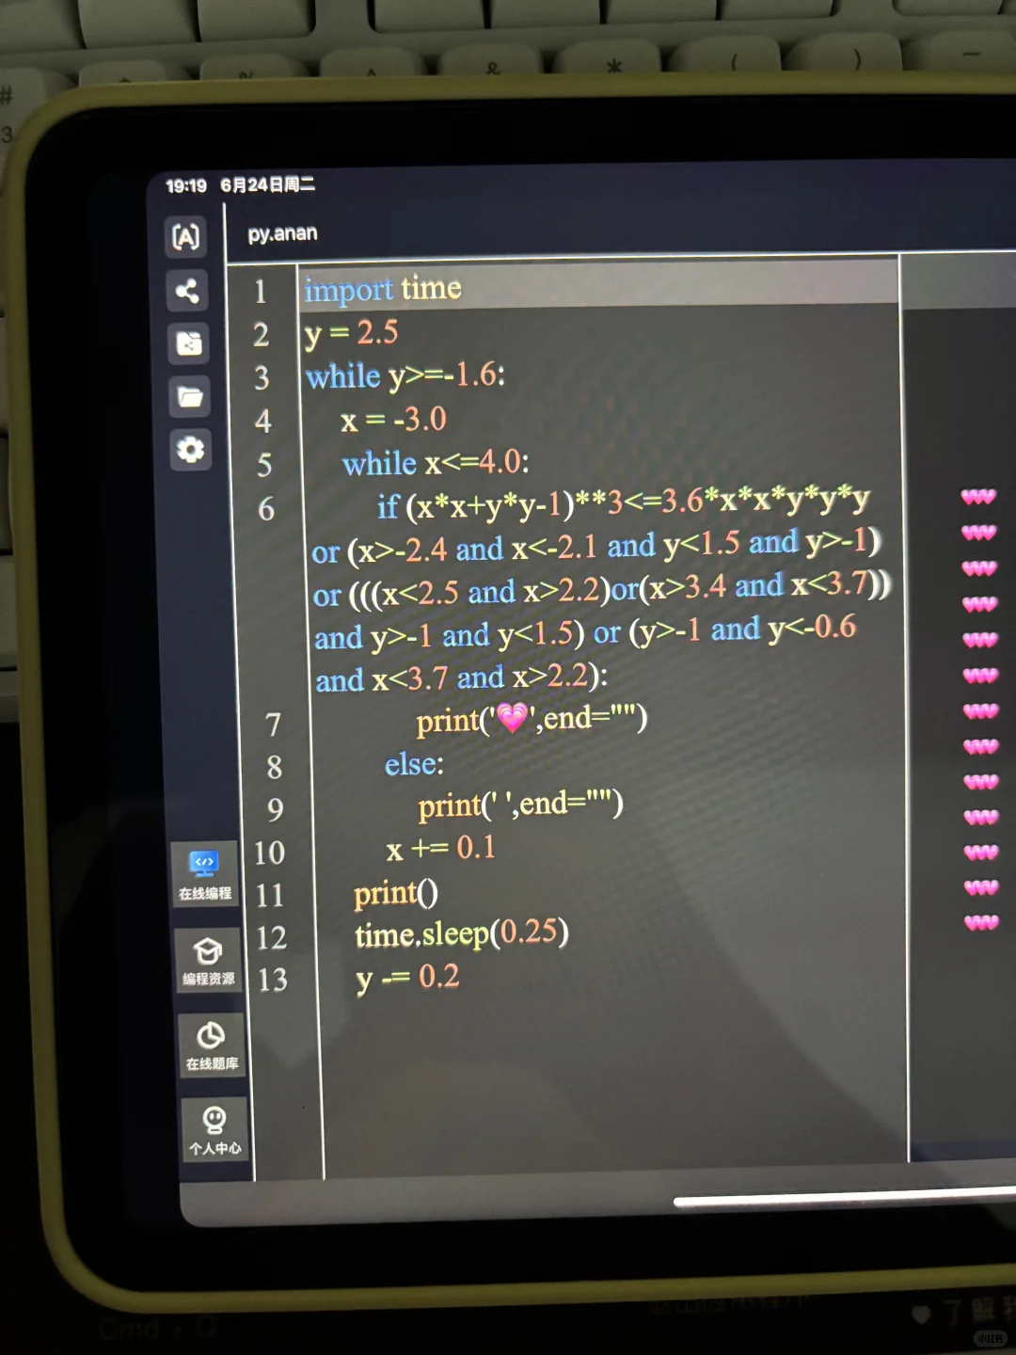Click the 'time.sleep(0.25)' line

(462, 933)
